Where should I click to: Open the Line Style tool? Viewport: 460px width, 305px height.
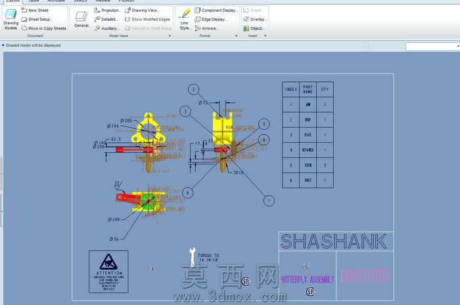[185, 19]
